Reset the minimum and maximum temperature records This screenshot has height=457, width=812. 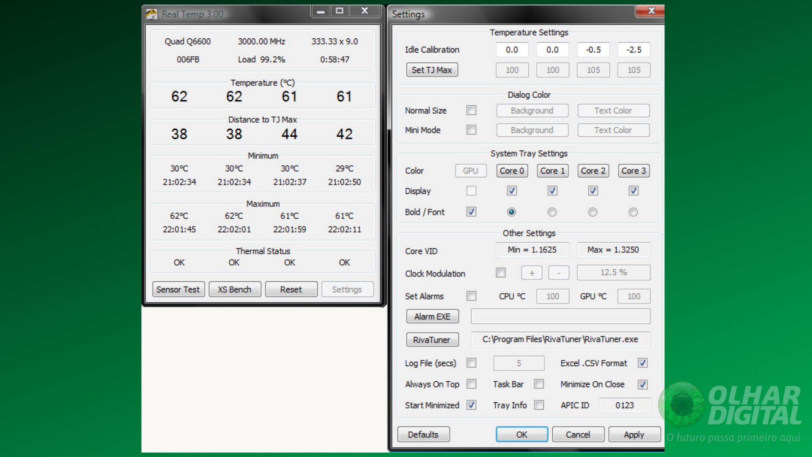291,289
